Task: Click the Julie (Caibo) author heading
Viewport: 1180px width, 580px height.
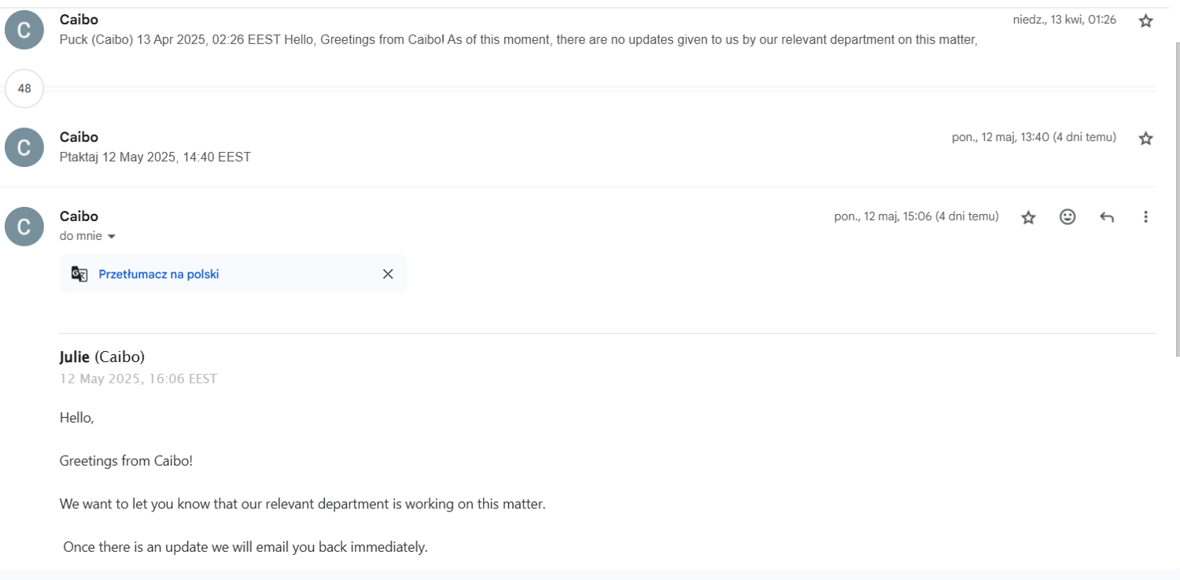Action: [x=102, y=356]
